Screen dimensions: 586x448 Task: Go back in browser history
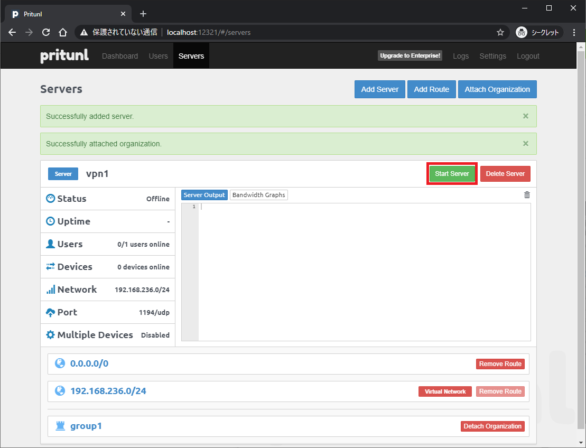12,32
